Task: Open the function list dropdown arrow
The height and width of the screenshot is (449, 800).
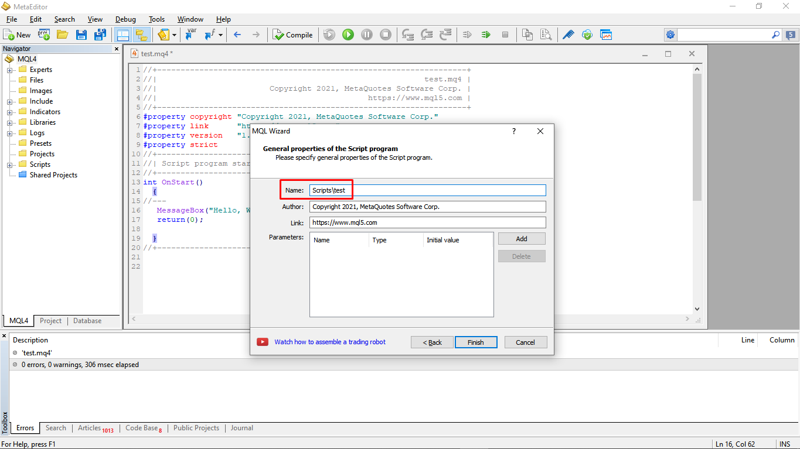Action: click(220, 35)
